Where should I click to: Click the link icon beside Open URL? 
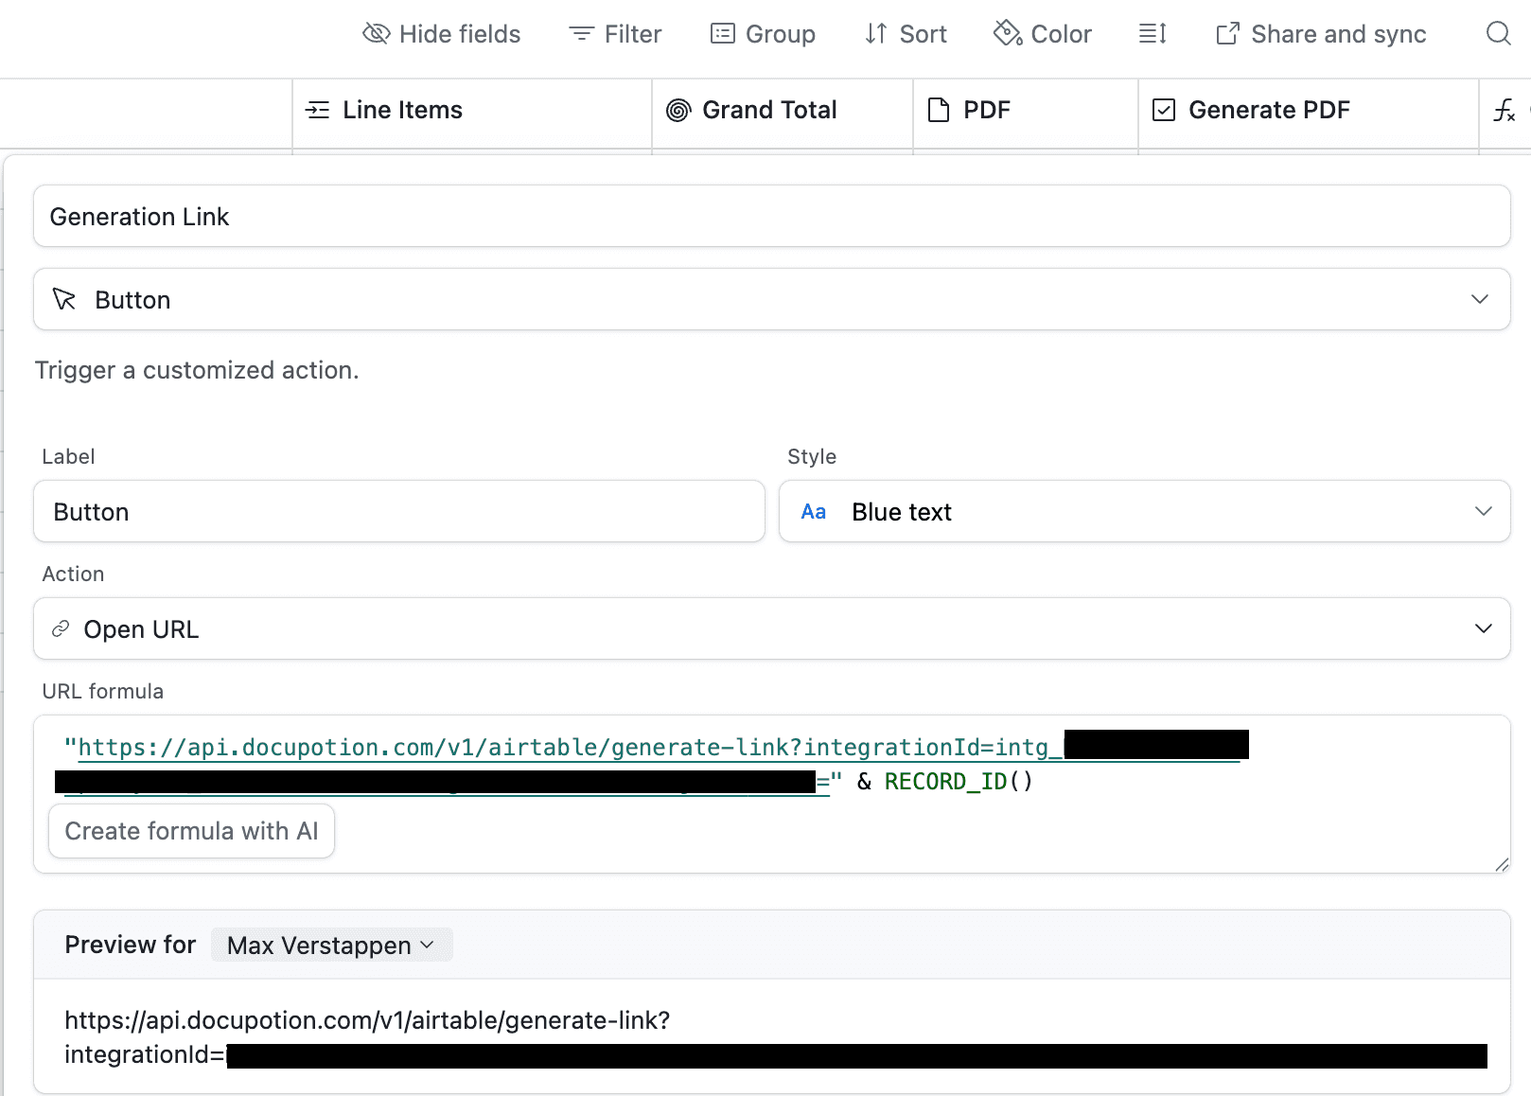(x=61, y=628)
